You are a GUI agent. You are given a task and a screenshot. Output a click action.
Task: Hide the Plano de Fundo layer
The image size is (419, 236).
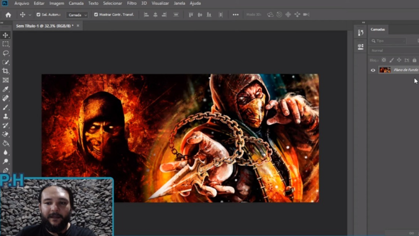(x=373, y=70)
